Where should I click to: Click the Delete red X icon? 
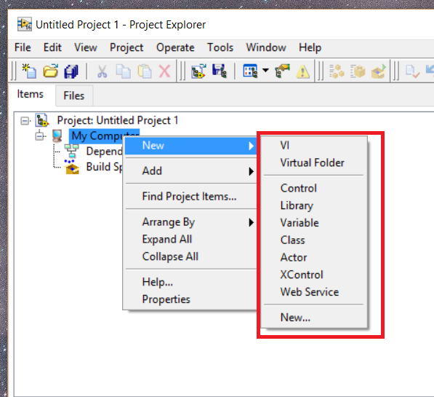(x=164, y=71)
